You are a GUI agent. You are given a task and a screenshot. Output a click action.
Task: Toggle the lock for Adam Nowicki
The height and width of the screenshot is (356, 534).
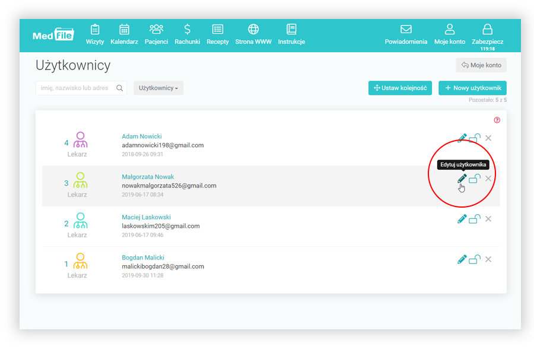click(475, 138)
